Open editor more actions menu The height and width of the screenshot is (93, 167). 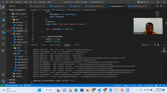(164, 6)
